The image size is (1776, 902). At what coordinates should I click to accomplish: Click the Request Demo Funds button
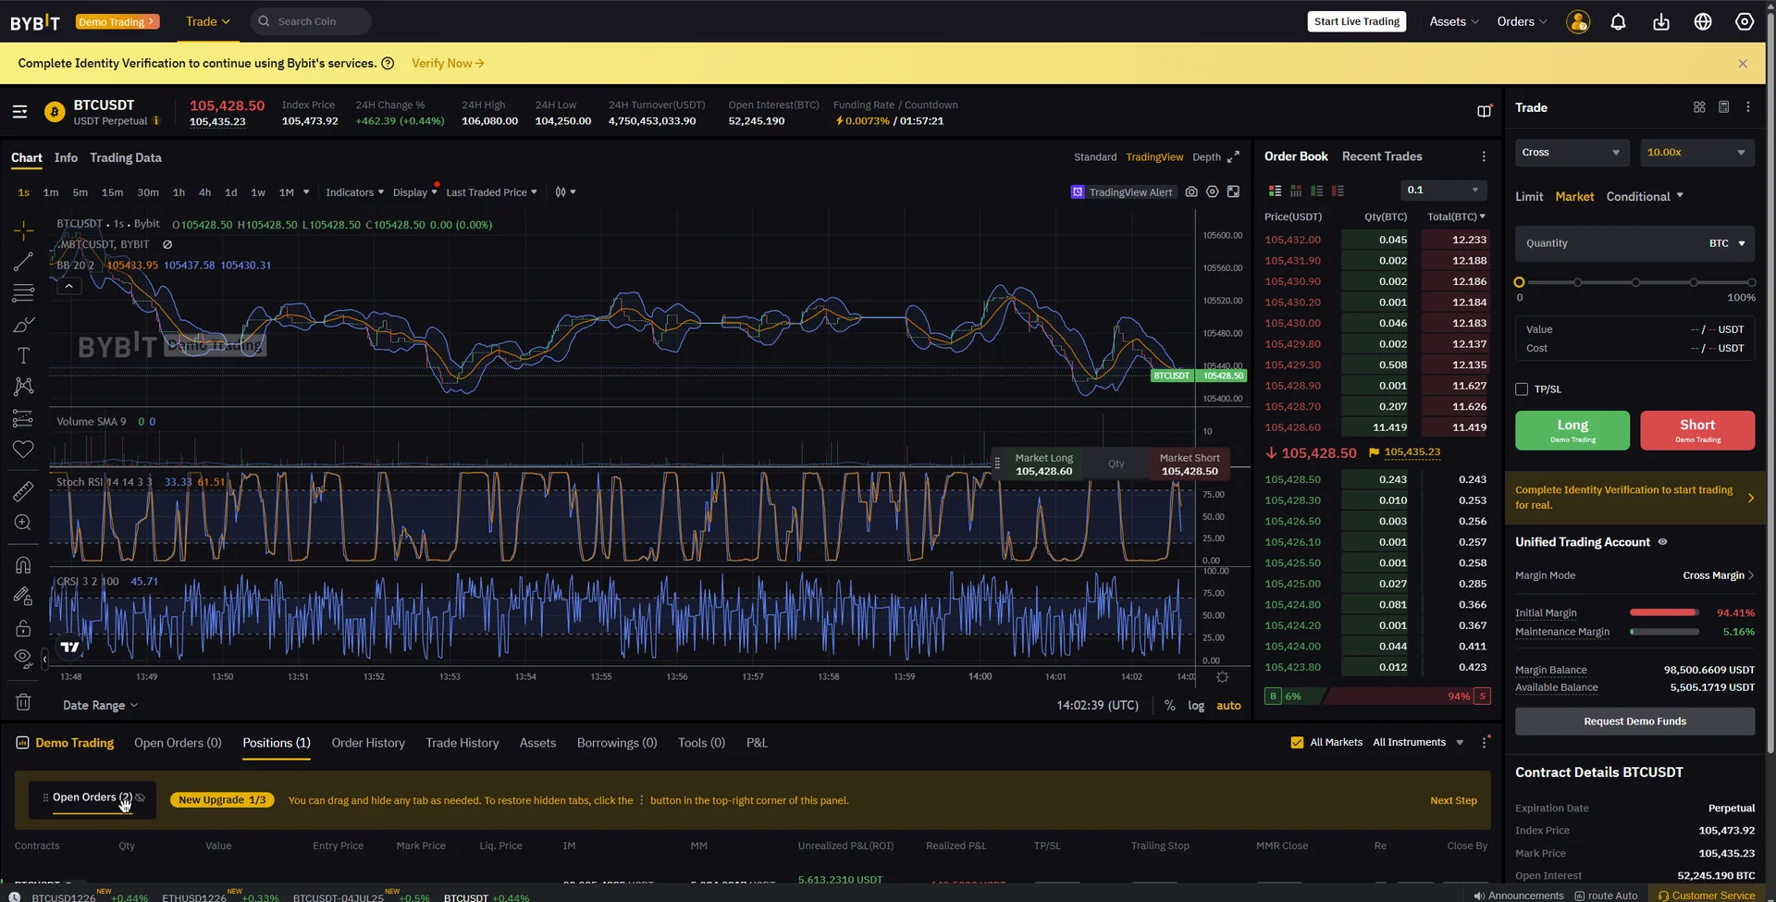1634,722
